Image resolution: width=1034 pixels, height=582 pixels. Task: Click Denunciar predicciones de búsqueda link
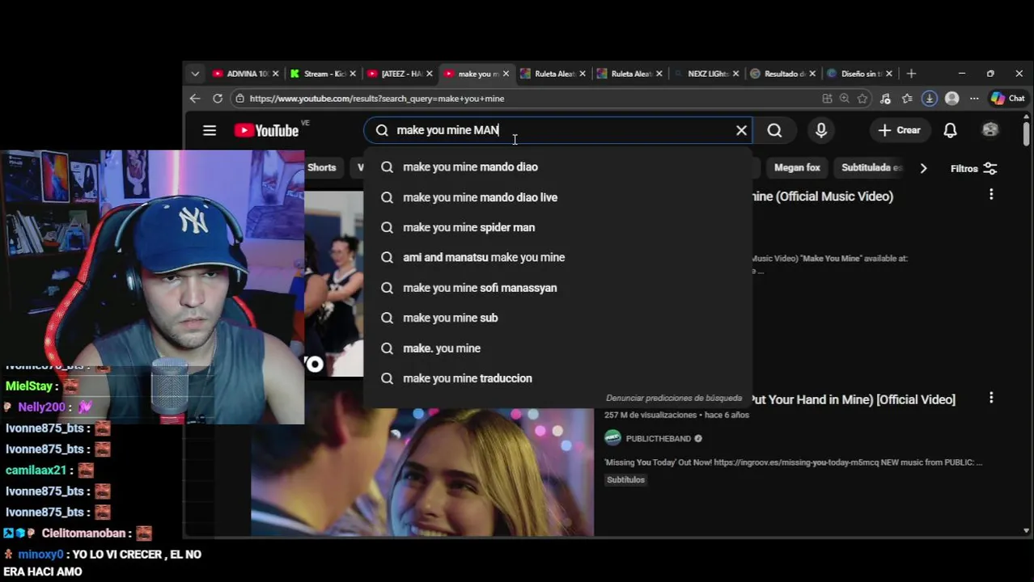(674, 399)
